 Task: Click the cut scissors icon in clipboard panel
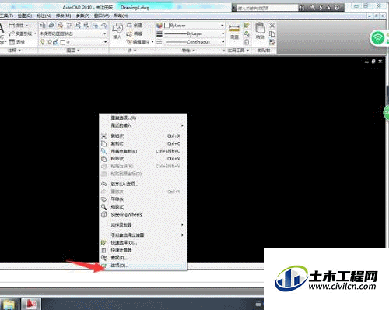[x=272, y=25]
